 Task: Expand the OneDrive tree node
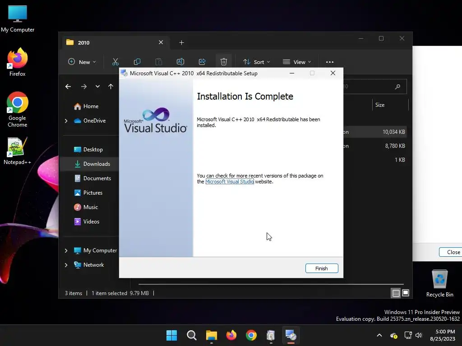click(x=66, y=121)
